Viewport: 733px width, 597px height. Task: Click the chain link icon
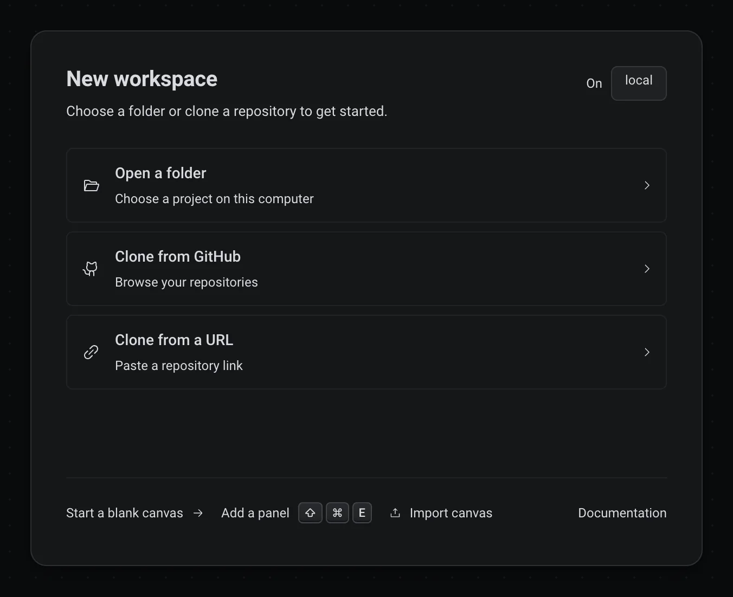91,352
